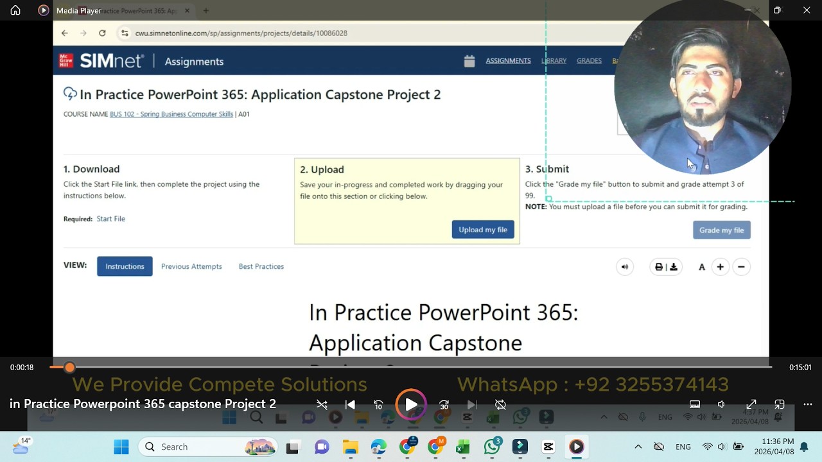
Task: Open the subtitles and captions menu
Action: (x=695, y=404)
